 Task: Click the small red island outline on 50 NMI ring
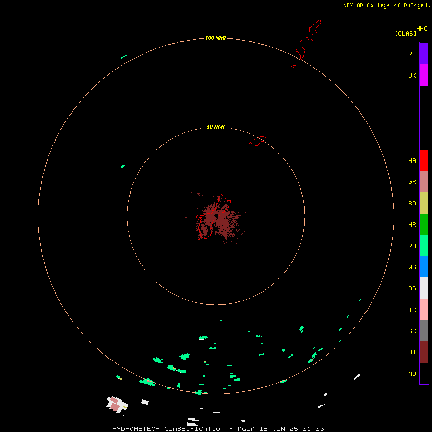coord(257,141)
